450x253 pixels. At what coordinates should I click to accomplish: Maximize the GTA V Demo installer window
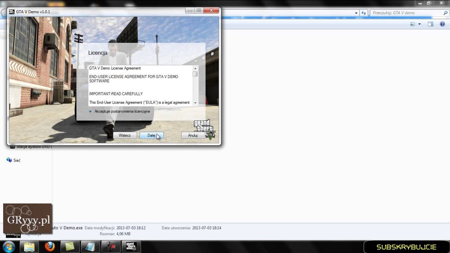coord(199,11)
